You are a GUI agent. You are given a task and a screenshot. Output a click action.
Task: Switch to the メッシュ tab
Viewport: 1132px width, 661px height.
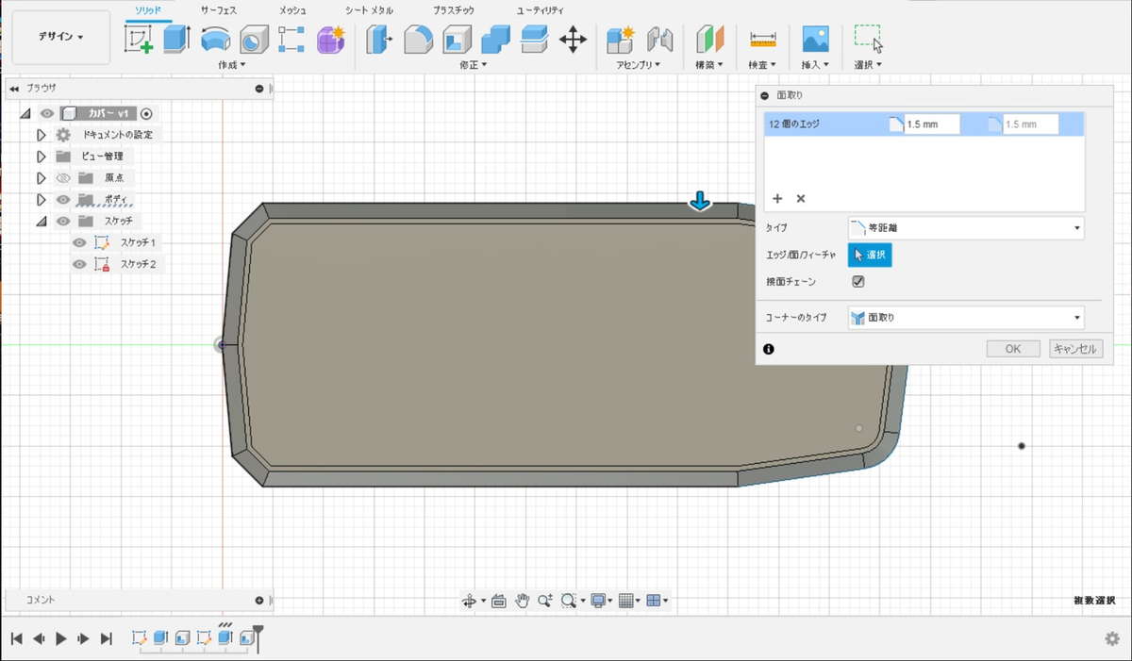coord(292,9)
